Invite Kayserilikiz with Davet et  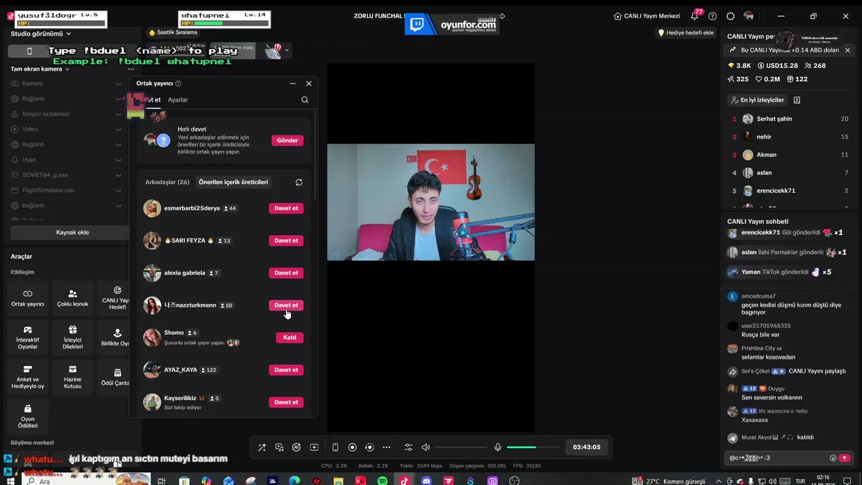286,402
